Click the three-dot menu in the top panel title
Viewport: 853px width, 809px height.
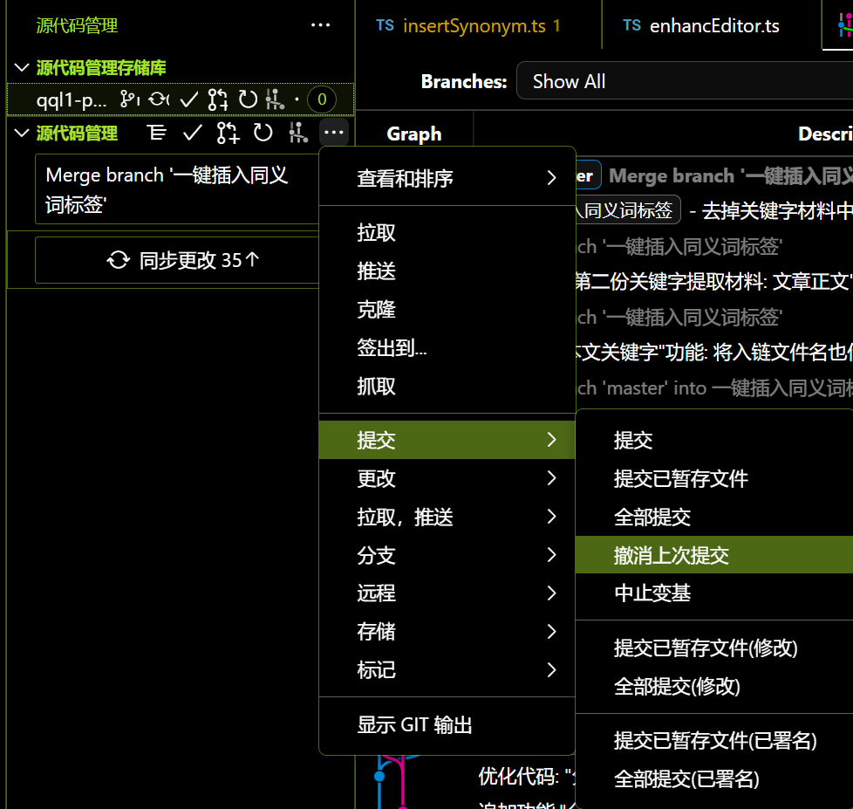(320, 26)
